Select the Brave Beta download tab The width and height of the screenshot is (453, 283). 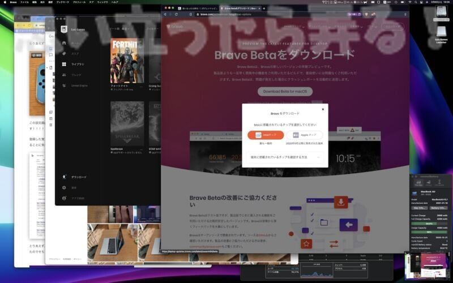[x=240, y=8]
